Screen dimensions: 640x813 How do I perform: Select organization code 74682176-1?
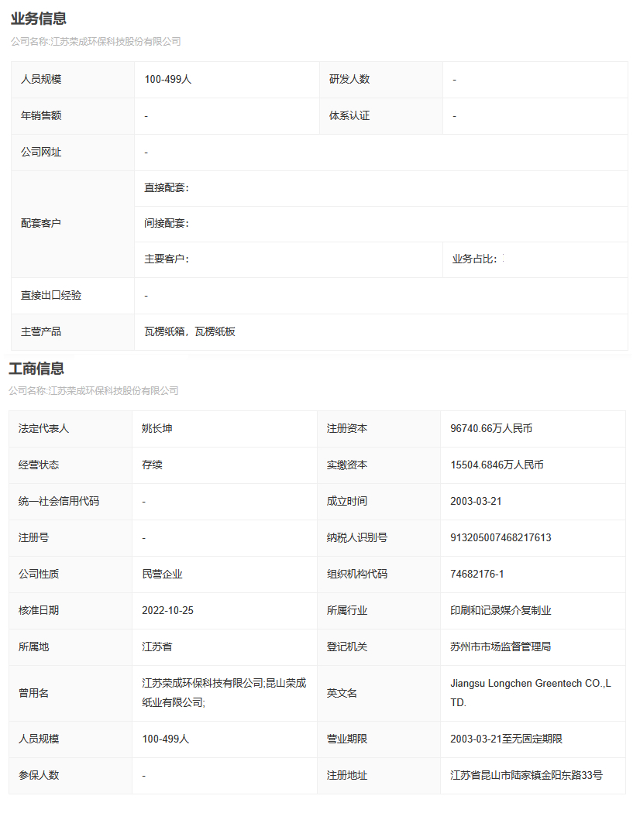(477, 574)
